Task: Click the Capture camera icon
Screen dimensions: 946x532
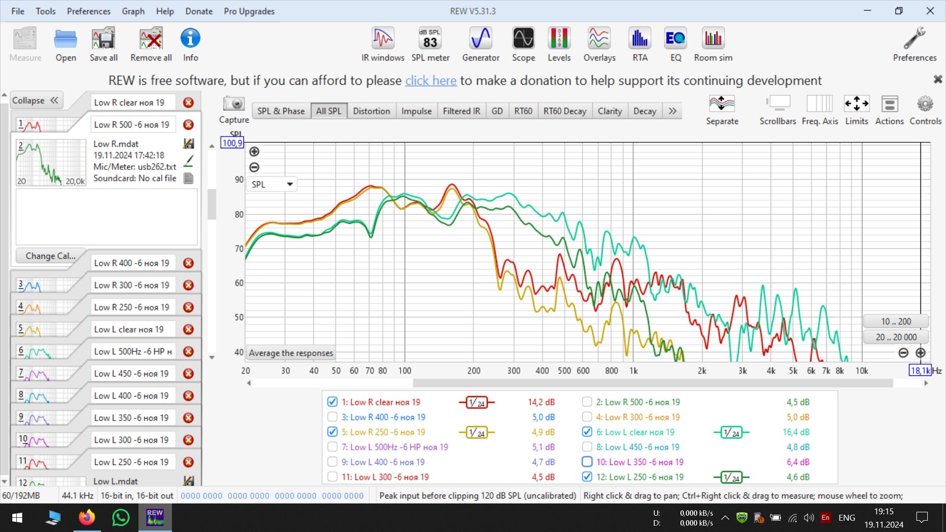Action: coord(234,104)
